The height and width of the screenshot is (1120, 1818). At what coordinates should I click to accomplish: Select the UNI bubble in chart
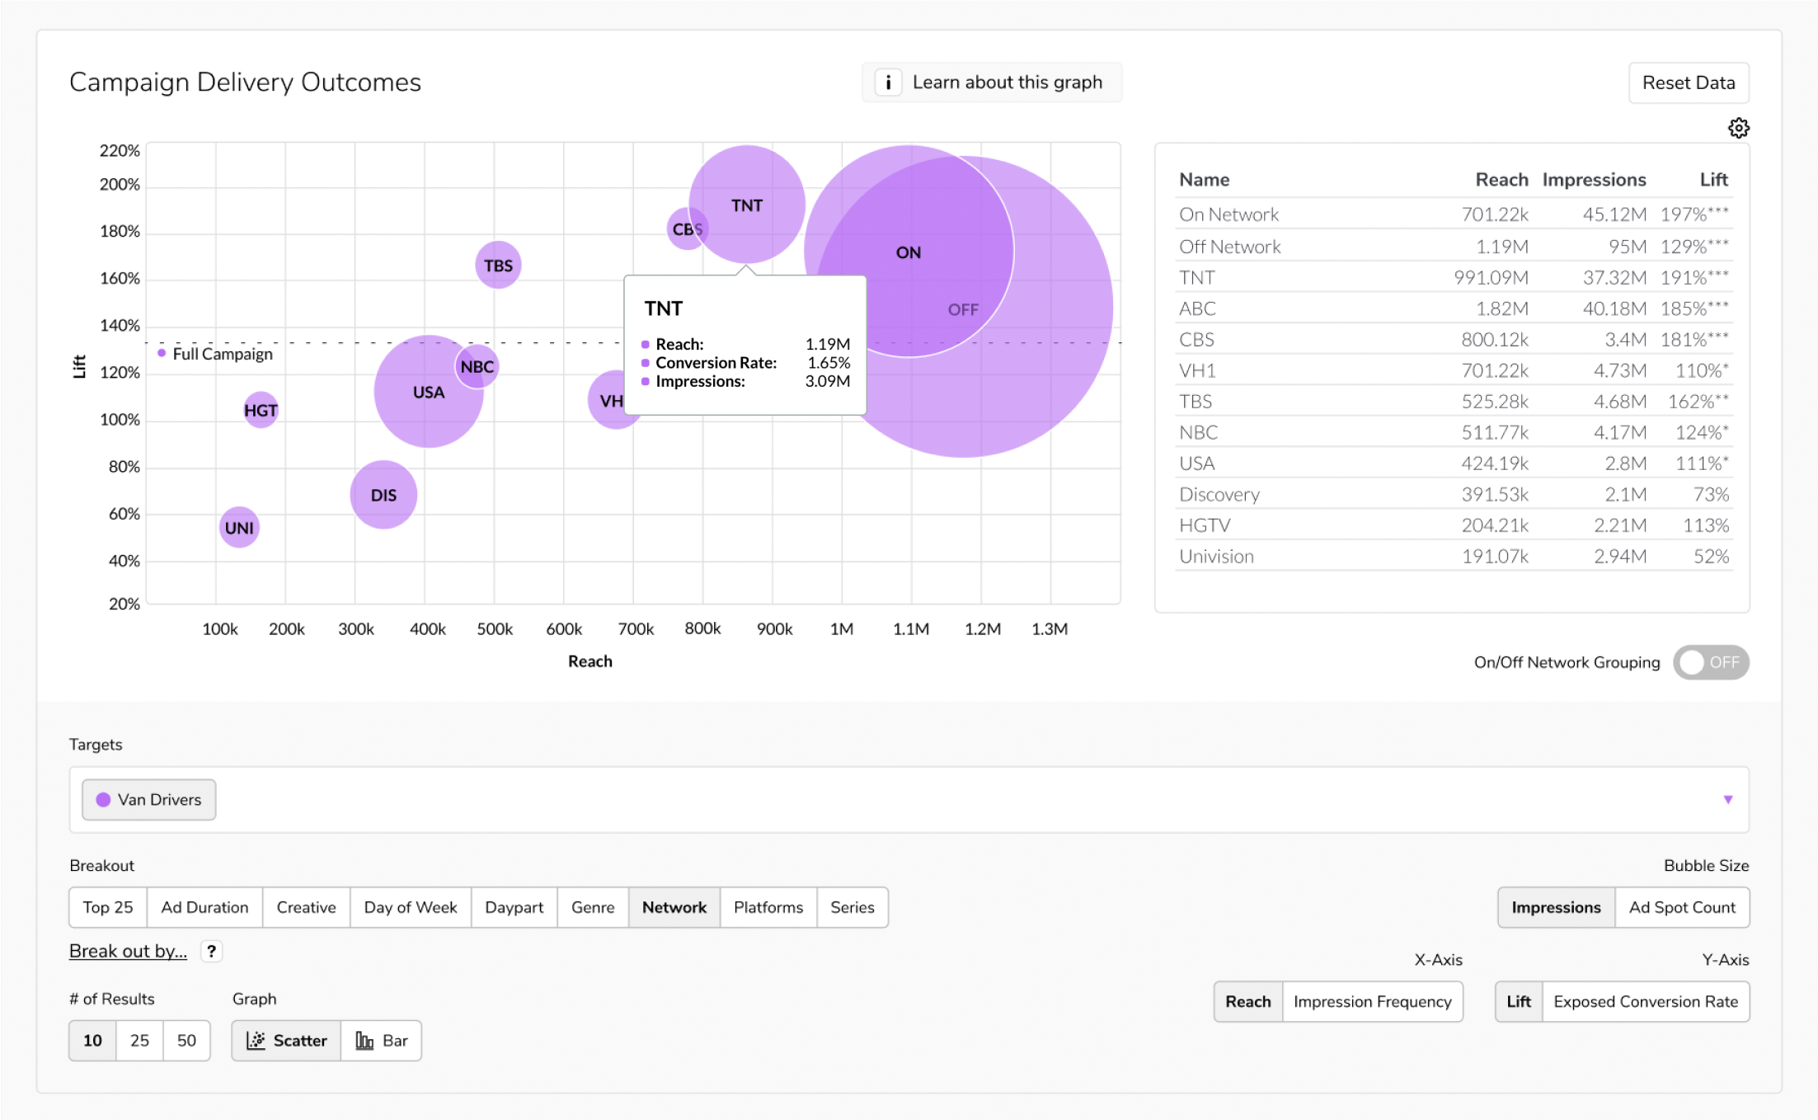239,527
